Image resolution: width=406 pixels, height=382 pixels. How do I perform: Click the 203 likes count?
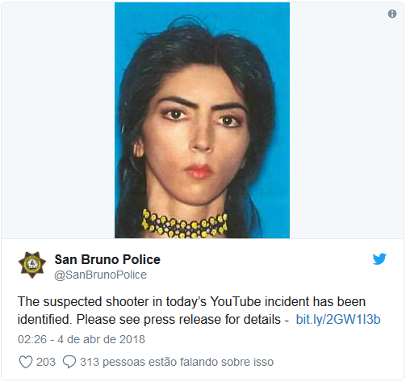[x=46, y=362]
